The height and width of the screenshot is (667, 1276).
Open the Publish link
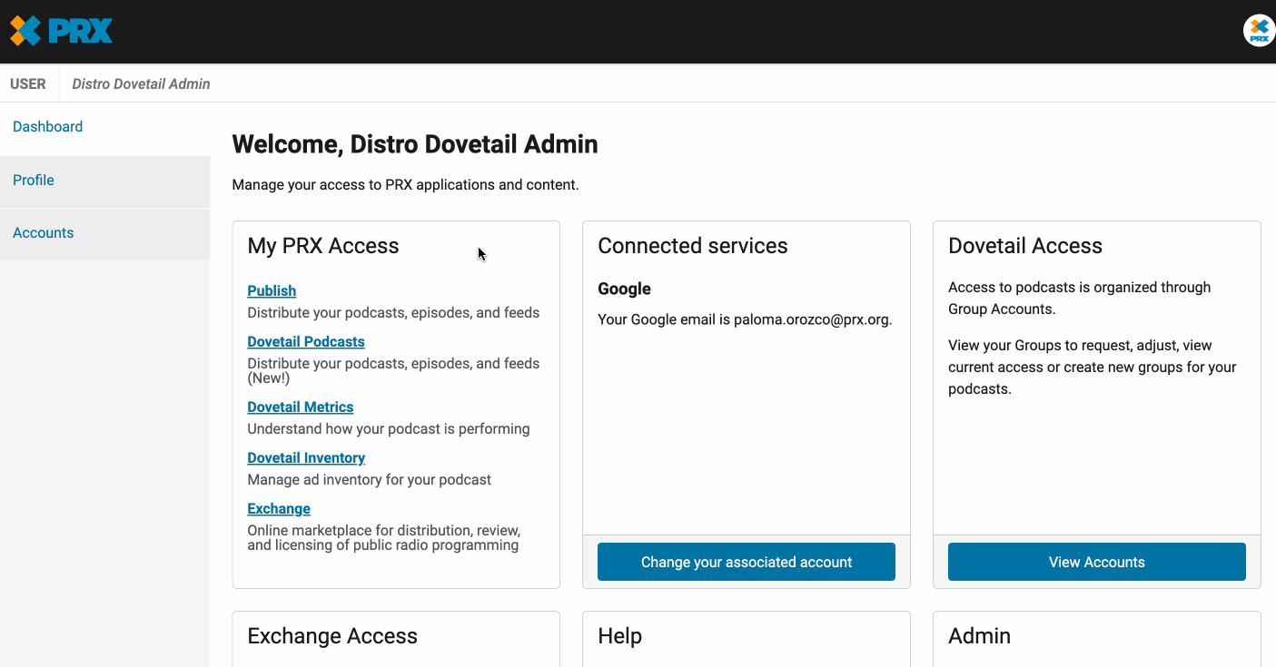tap(272, 290)
